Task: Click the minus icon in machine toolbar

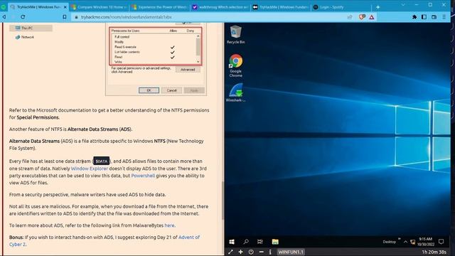Action: click(261, 252)
